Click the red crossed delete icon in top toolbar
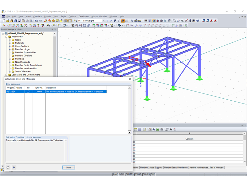This screenshot has width=247, height=185. [186, 21]
